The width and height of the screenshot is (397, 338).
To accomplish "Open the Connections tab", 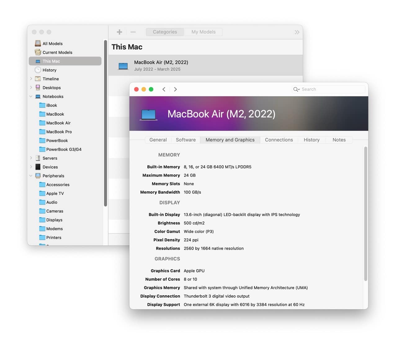I will tap(279, 140).
